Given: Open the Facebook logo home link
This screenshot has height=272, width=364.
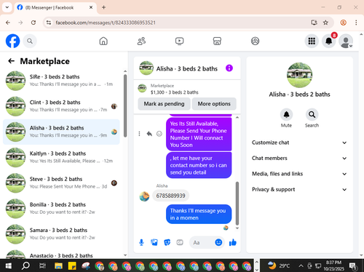Looking at the screenshot, I should coord(12,41).
